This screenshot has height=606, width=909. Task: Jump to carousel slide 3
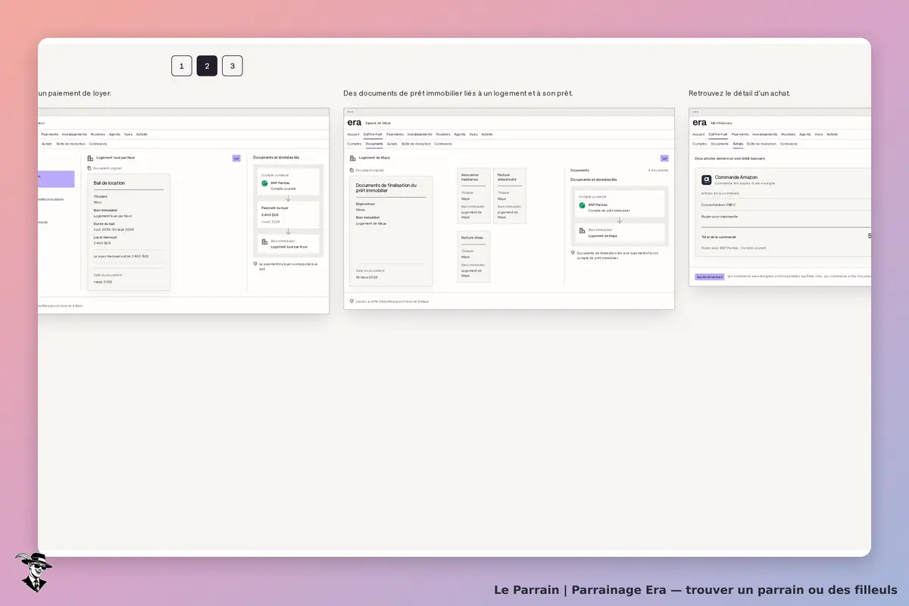233,66
